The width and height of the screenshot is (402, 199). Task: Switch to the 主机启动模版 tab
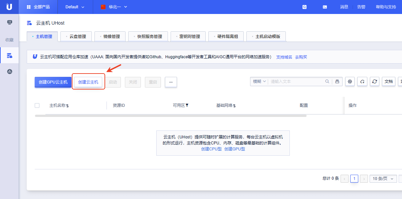[x=266, y=37]
